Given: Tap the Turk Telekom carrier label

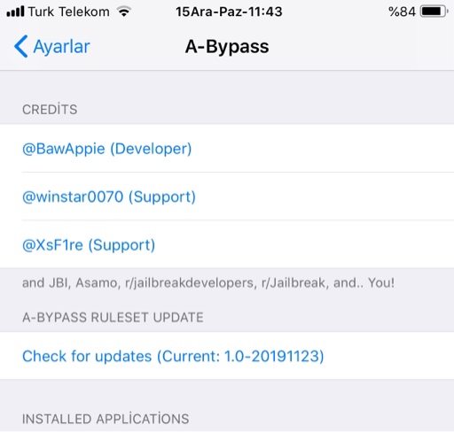Looking at the screenshot, I should pos(69,12).
